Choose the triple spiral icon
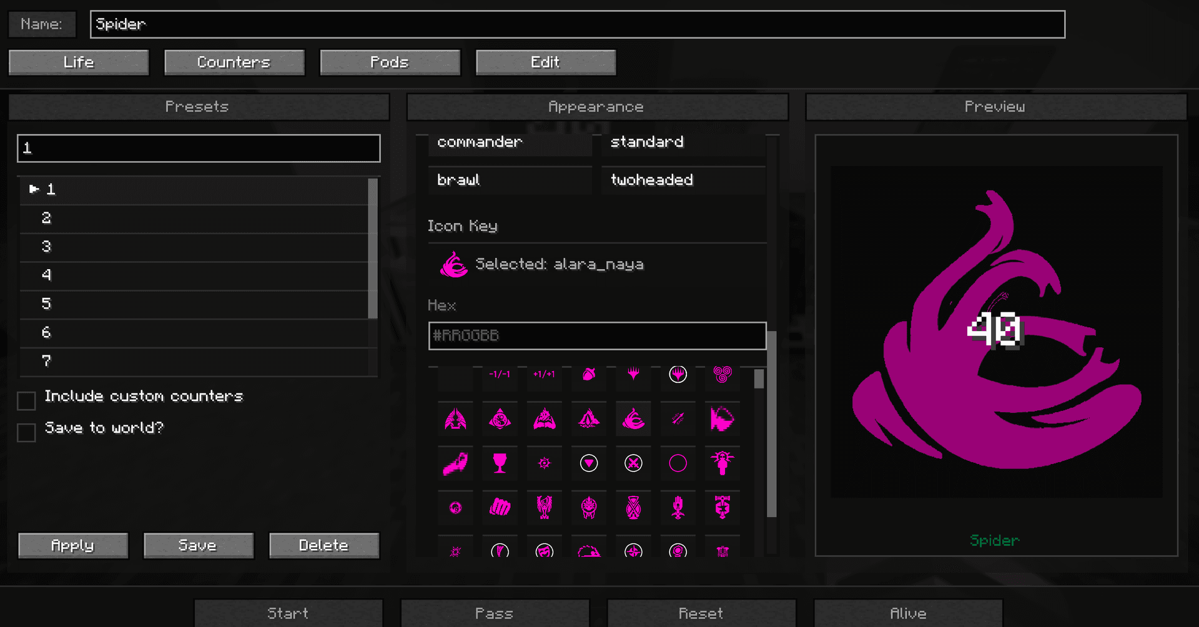 (723, 374)
